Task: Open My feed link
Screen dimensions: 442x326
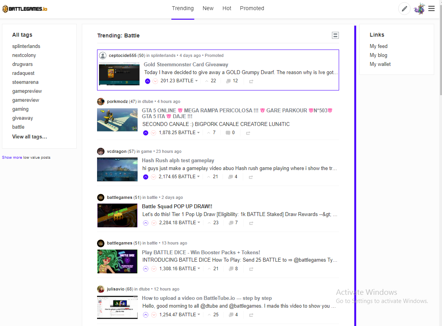Action: tap(378, 46)
